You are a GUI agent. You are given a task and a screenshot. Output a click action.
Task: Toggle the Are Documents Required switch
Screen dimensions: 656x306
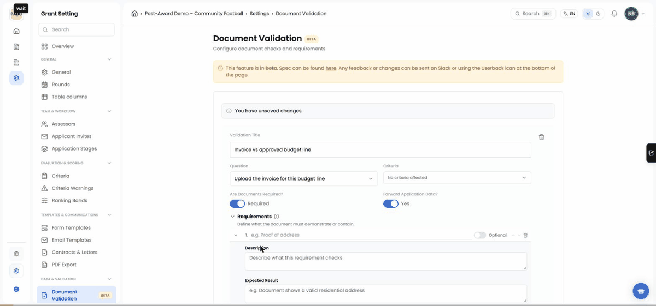coord(237,203)
